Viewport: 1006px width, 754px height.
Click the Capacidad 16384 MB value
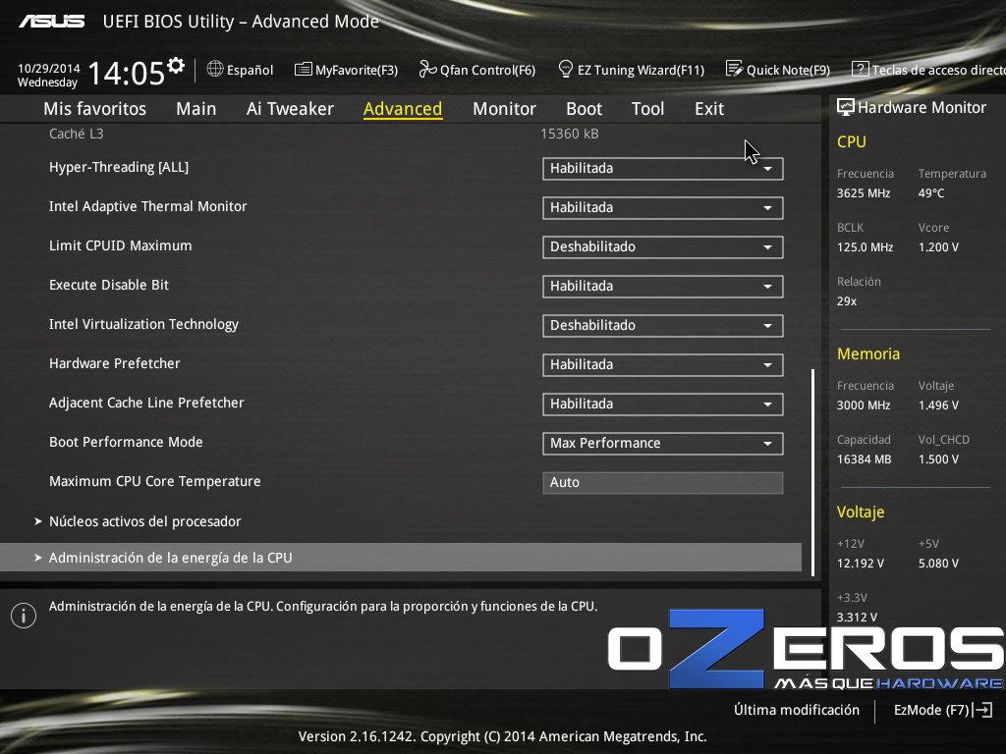865,459
